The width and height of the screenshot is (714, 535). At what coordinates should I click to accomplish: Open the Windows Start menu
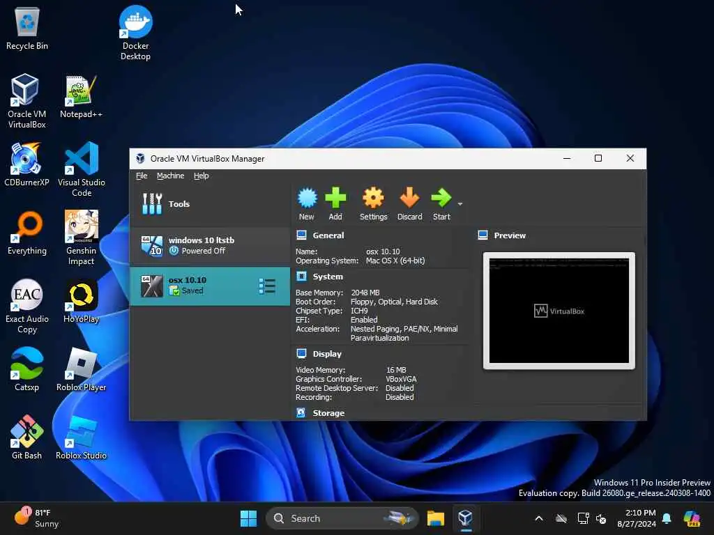(249, 518)
